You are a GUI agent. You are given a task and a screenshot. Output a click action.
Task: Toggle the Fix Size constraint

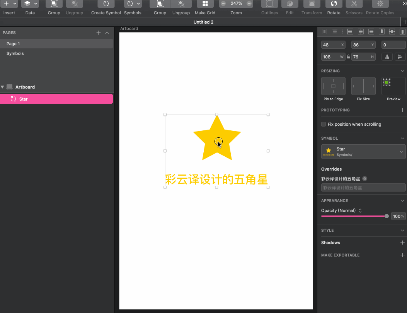click(363, 86)
